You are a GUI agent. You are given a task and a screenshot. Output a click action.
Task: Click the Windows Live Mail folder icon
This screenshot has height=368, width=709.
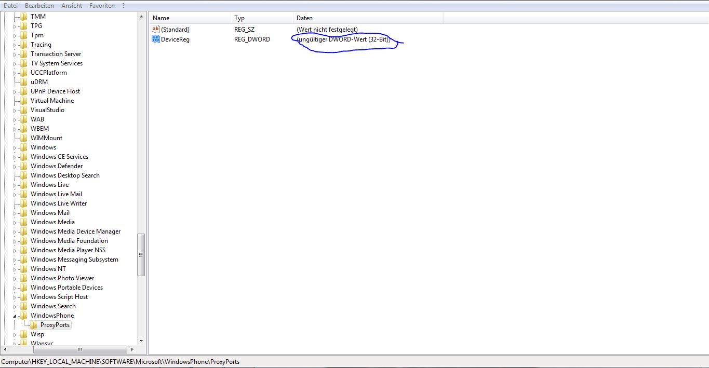[x=24, y=194]
